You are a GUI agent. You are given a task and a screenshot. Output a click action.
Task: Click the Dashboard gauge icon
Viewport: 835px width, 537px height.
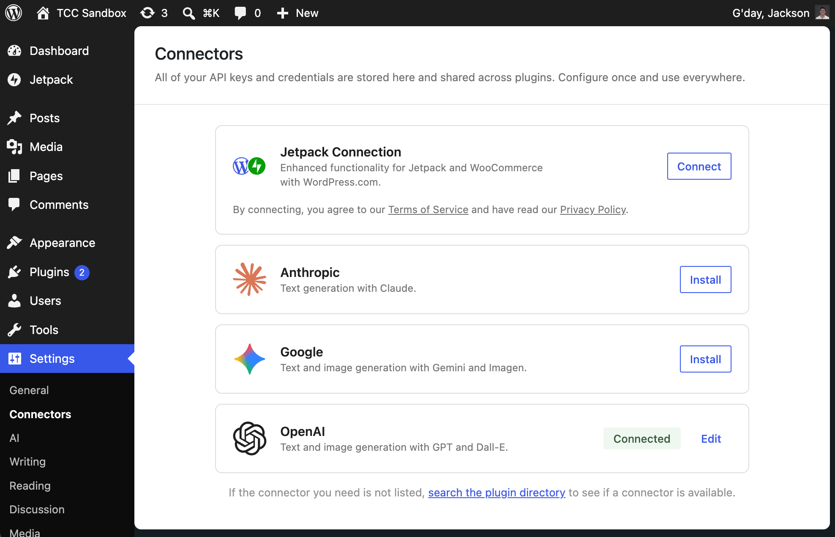pyautogui.click(x=14, y=51)
